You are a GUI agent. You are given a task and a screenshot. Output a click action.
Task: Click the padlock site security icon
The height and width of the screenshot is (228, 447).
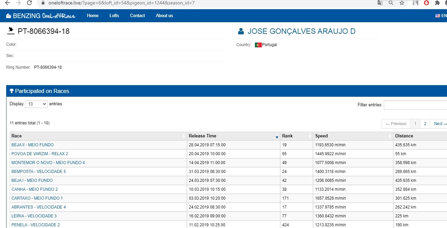point(43,3)
